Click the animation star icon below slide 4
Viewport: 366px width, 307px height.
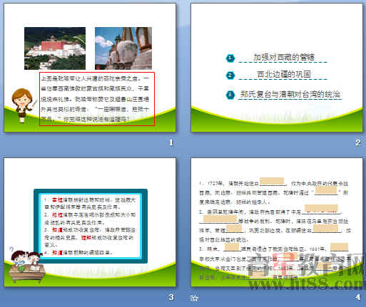[194, 298]
